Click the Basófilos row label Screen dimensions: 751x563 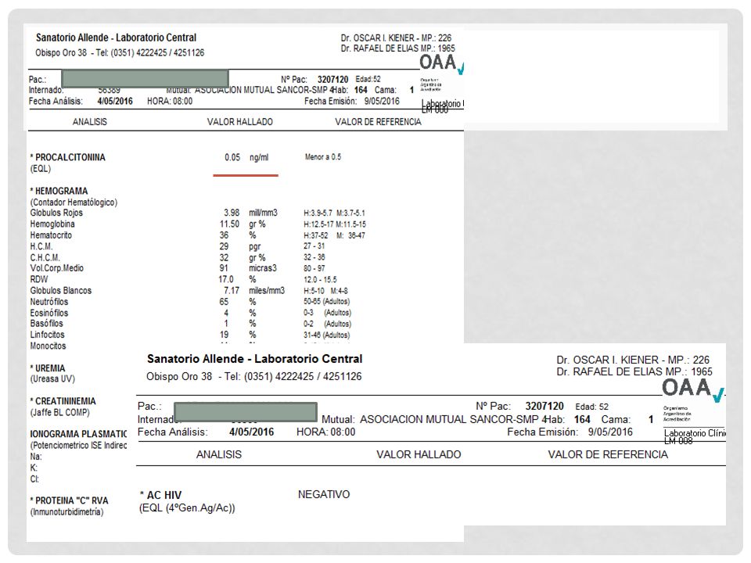[46, 324]
